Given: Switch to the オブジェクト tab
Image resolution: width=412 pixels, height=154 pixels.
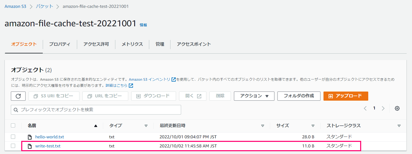Looking at the screenshot, I should click(24, 44).
